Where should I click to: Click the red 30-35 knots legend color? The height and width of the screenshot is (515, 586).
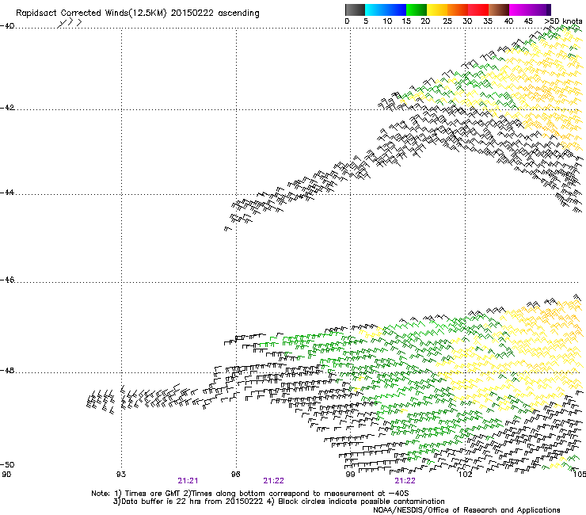(x=478, y=10)
